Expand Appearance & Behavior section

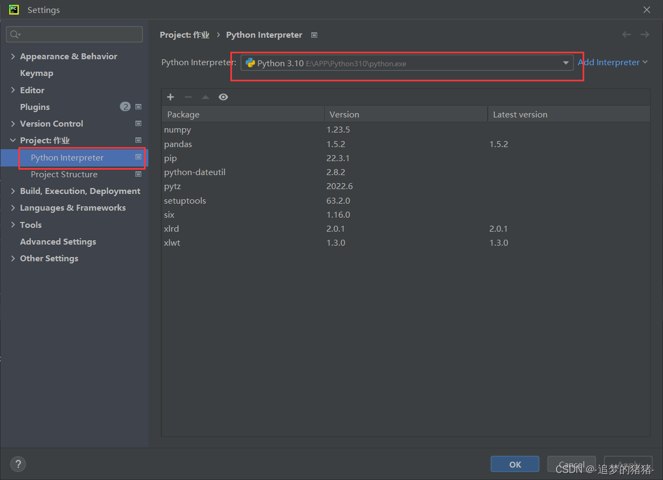13,56
